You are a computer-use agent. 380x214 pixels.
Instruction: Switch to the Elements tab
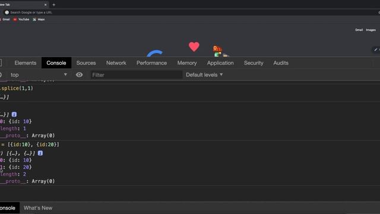click(x=26, y=63)
